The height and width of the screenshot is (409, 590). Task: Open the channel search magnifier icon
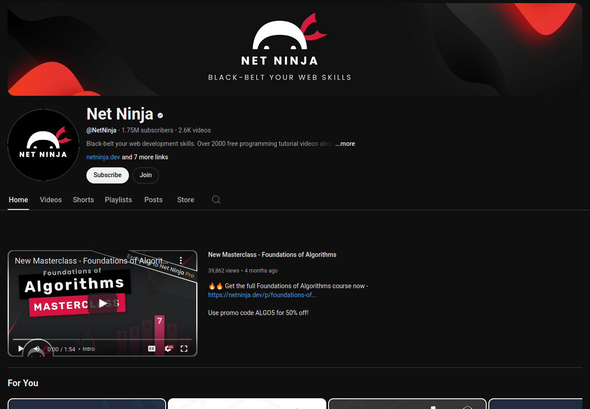(216, 200)
